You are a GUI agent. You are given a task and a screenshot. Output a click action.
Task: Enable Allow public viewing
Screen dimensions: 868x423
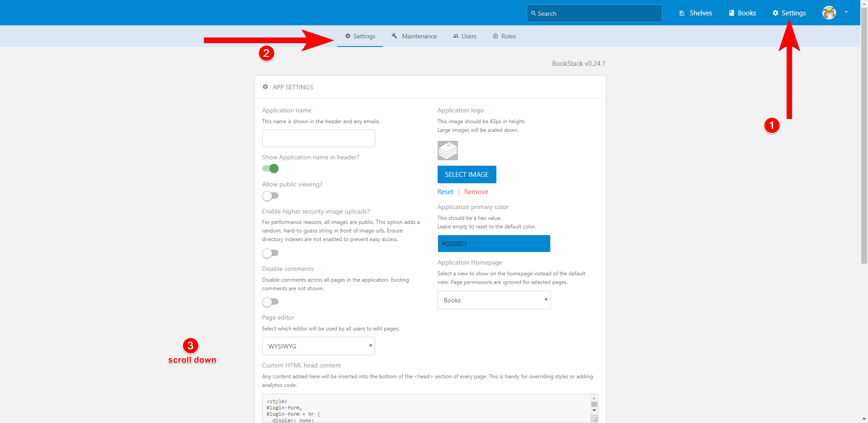pos(270,195)
